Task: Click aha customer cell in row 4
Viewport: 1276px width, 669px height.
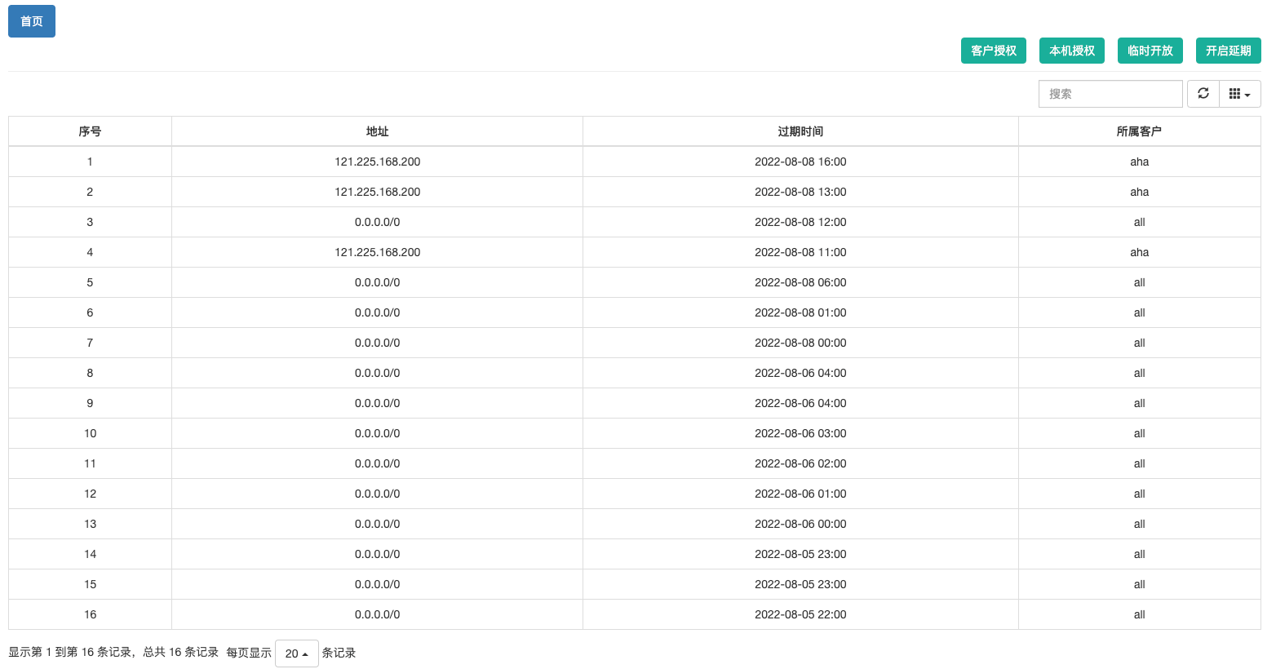Action: 1139,252
